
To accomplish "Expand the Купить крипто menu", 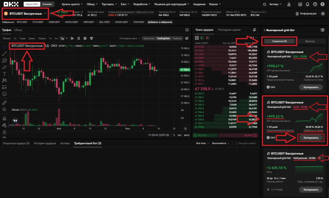I will 72,4.
